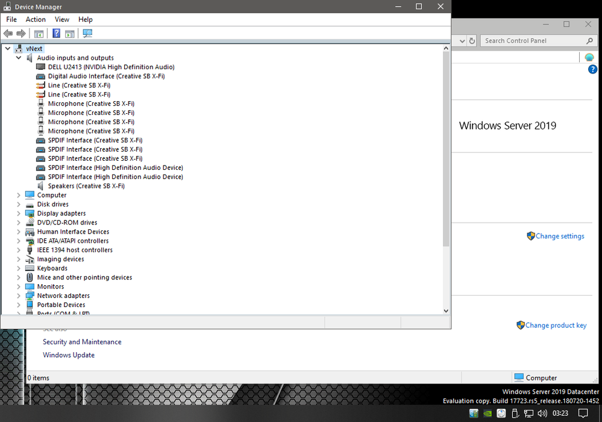Expand Human Interface Devices
Screen dimensions: 602x422
point(19,232)
